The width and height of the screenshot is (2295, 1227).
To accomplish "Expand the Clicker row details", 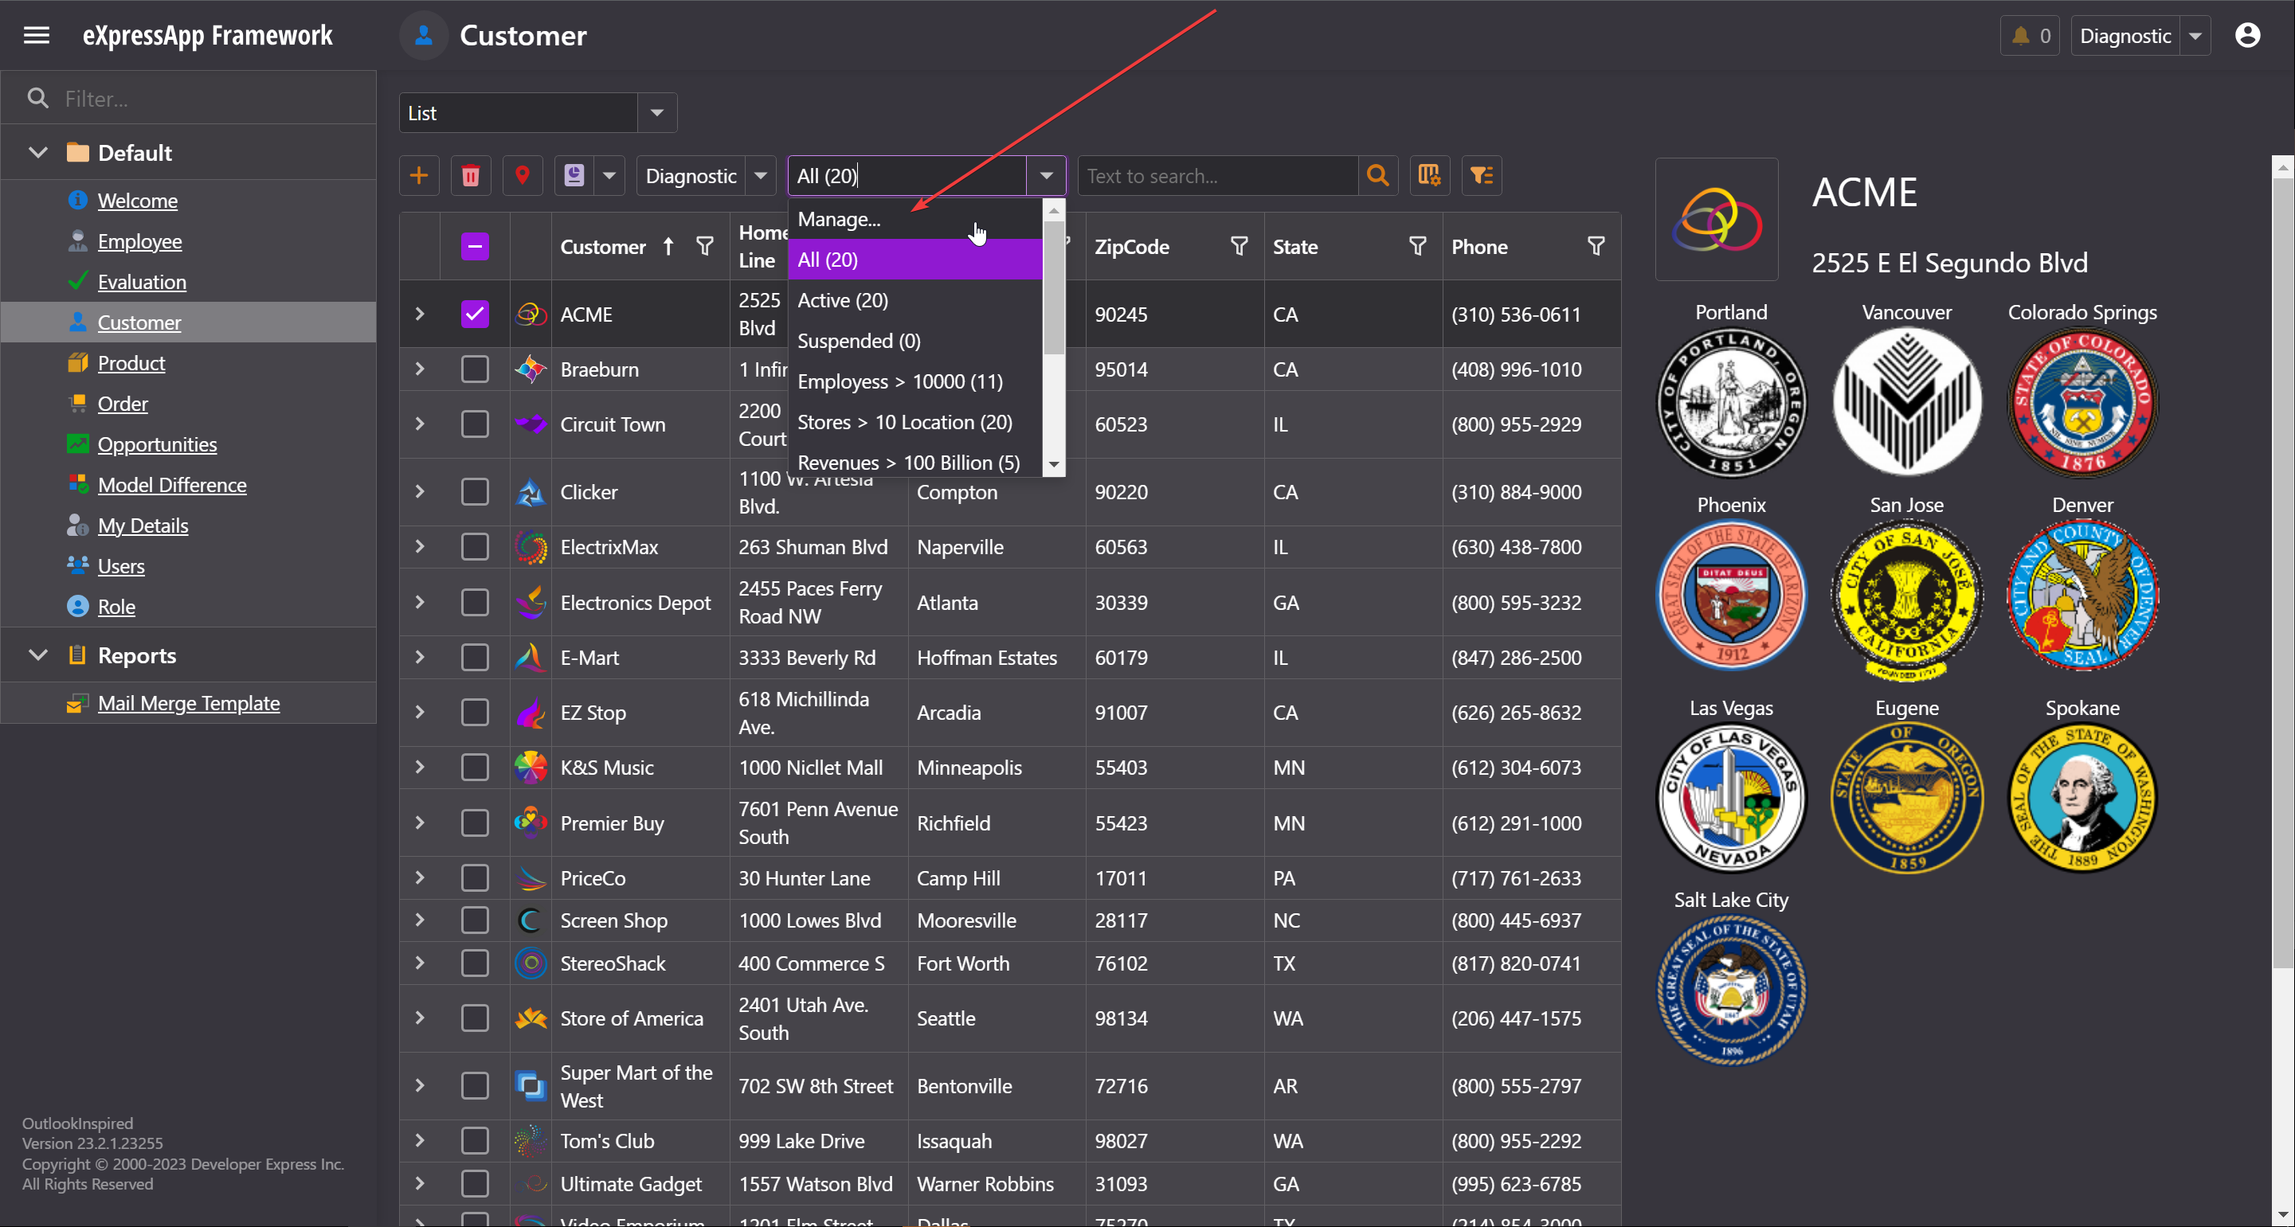I will (x=419, y=491).
